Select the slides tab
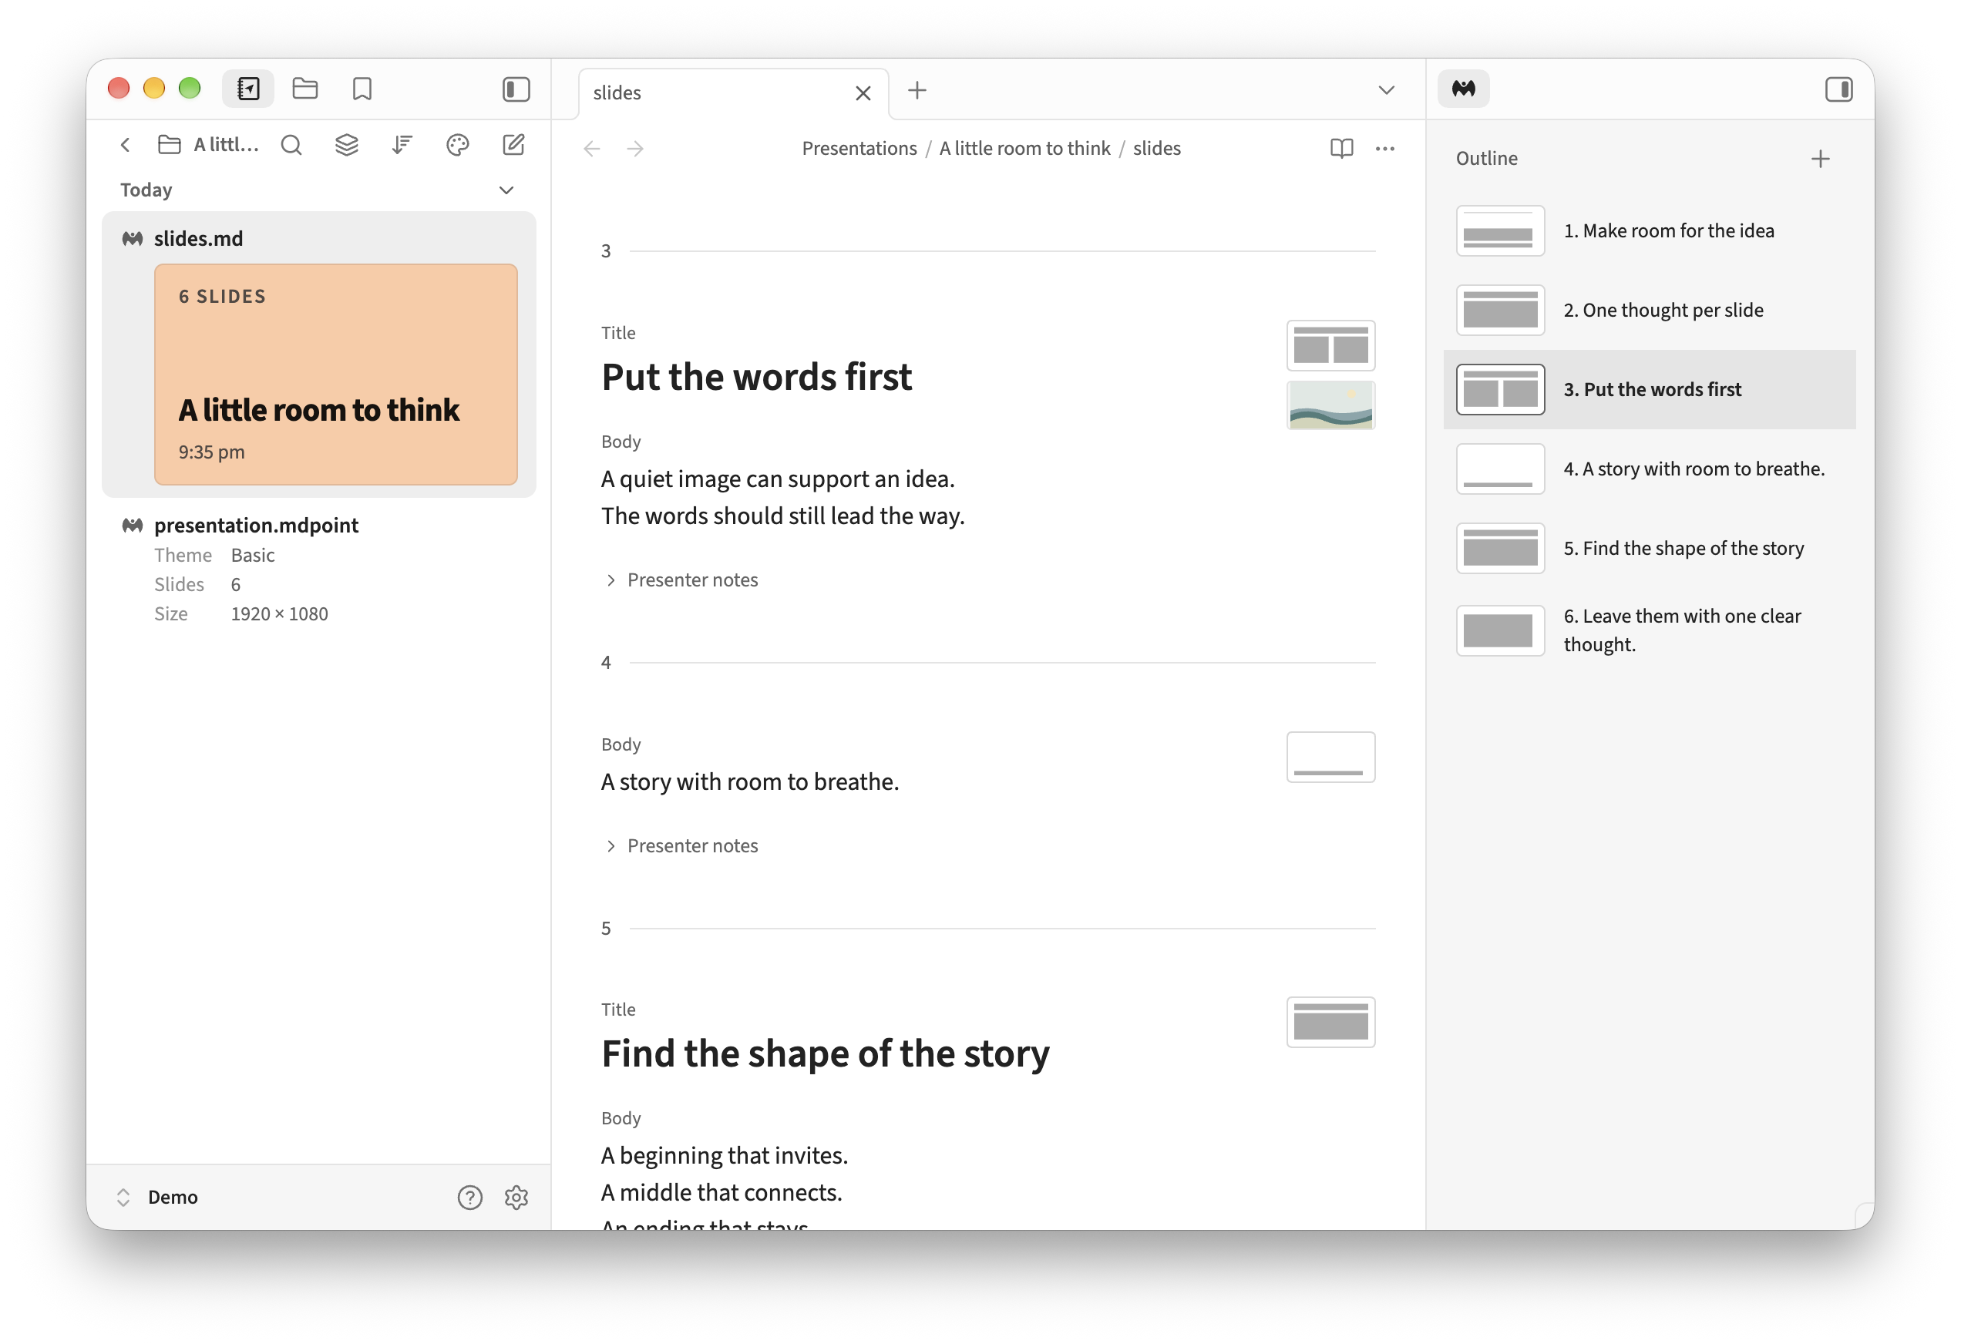 click(732, 92)
